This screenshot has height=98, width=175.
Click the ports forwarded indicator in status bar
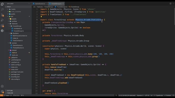(x=22, y=95)
